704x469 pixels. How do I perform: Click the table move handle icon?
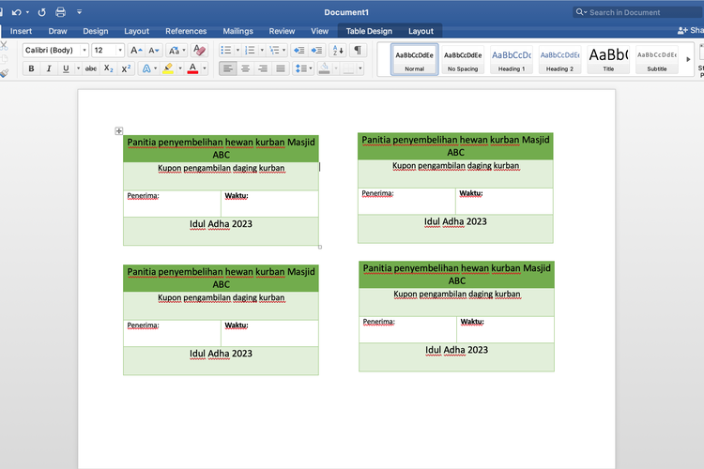click(x=118, y=131)
